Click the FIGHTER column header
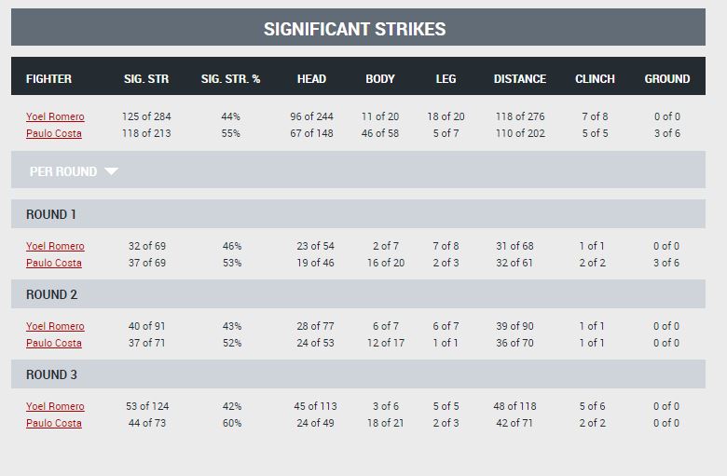This screenshot has width=727, height=476. coord(48,79)
